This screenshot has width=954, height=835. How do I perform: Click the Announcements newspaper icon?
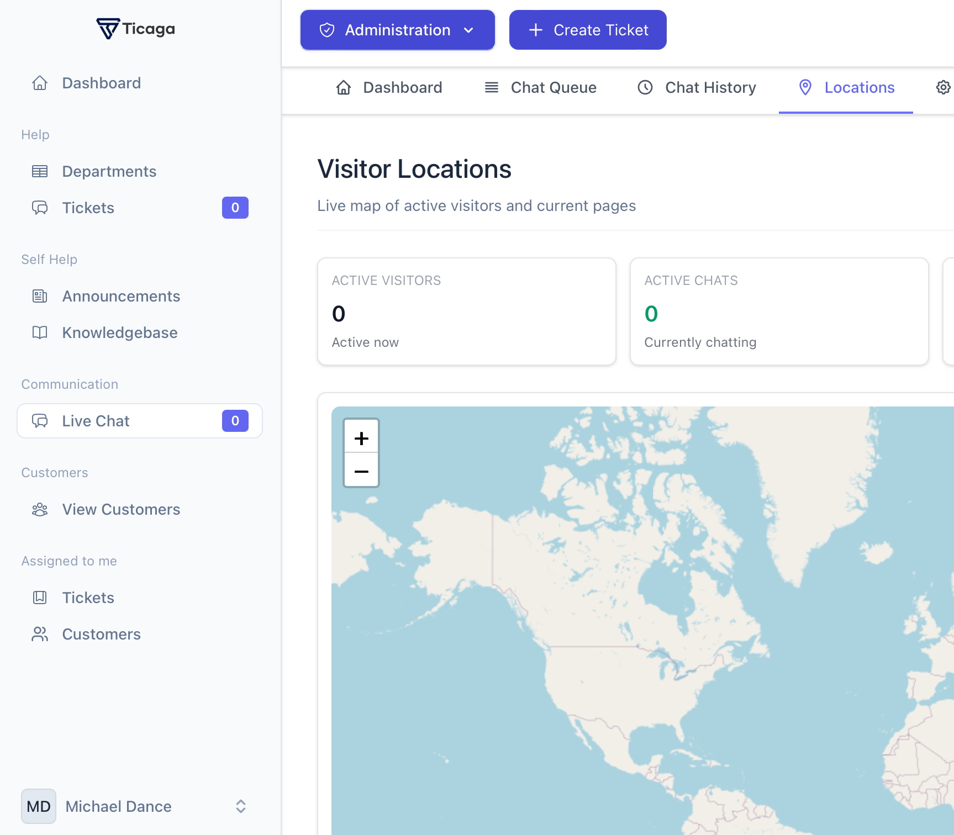(x=40, y=296)
